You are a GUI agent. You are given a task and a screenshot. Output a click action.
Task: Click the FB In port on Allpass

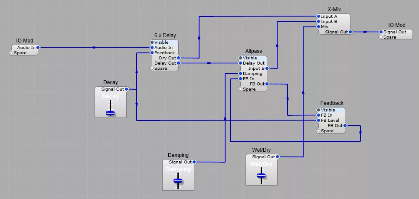(x=240, y=79)
